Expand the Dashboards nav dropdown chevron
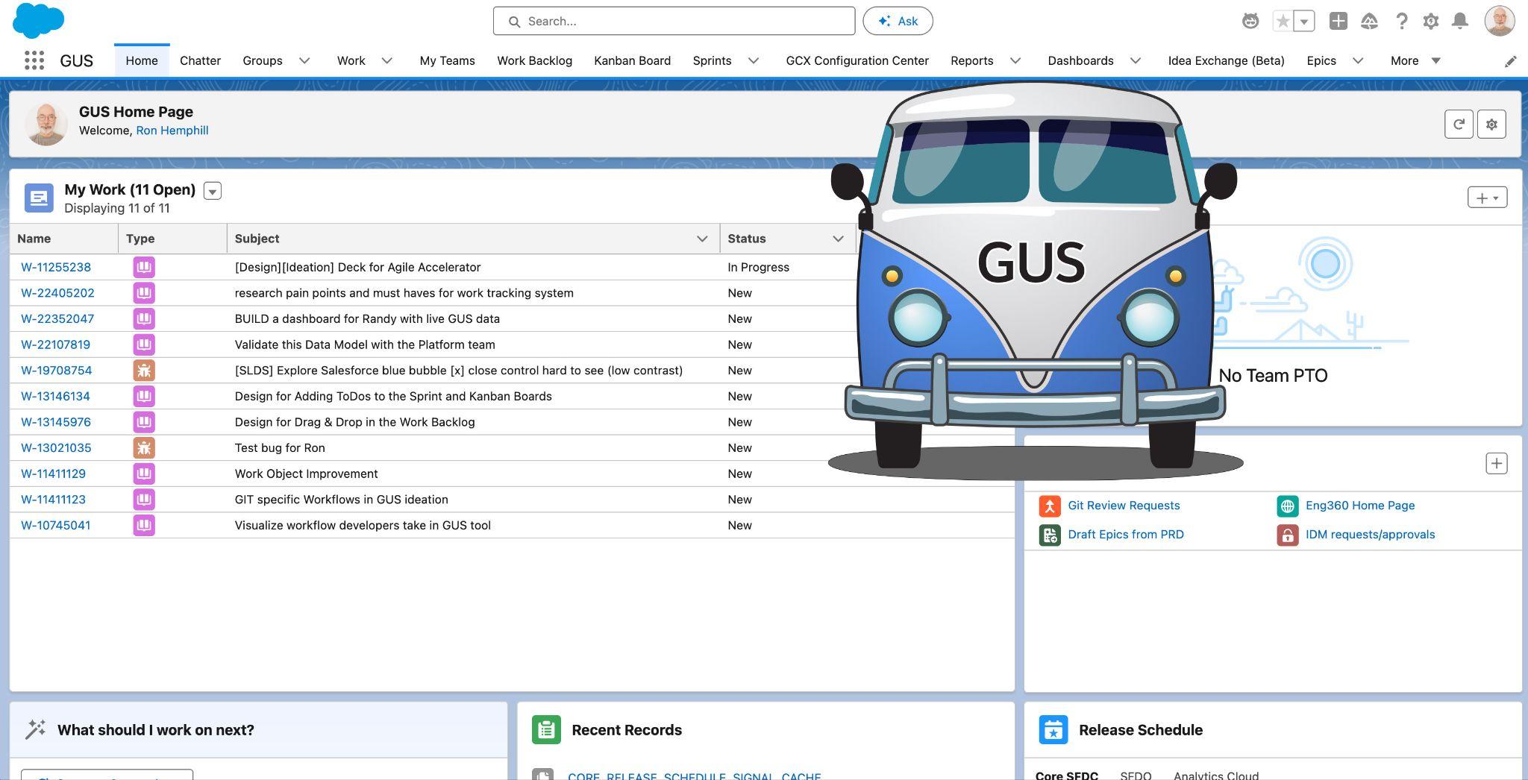Image resolution: width=1528 pixels, height=780 pixels. pyautogui.click(x=1136, y=61)
